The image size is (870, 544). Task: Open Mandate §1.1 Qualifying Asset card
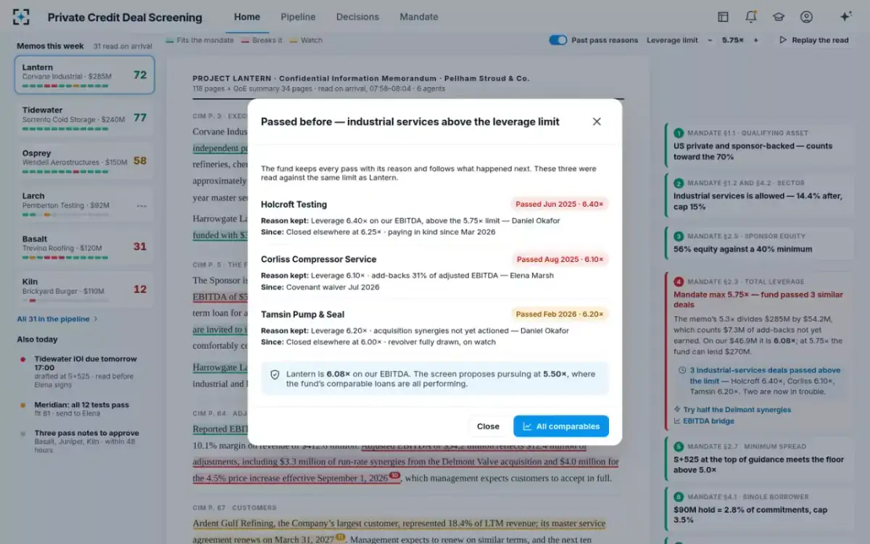[x=759, y=145]
